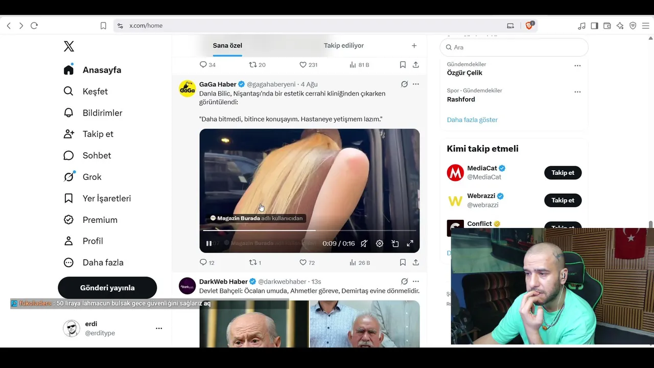
Task: Share the GaGa Haber post
Action: tap(416, 263)
